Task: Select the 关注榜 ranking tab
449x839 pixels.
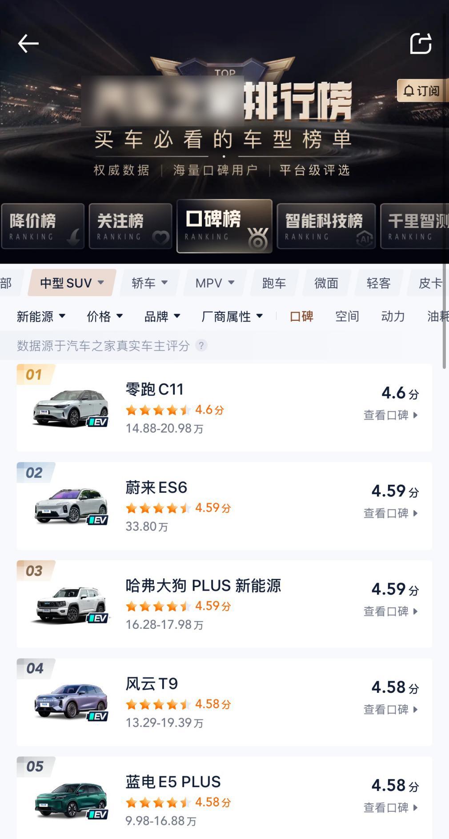Action: coord(130,226)
